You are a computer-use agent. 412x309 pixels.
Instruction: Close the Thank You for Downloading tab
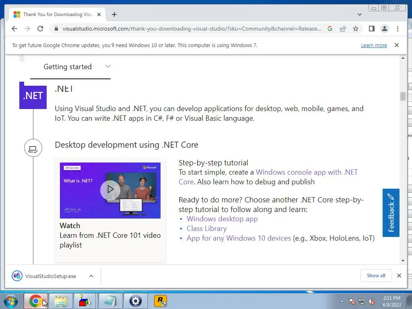point(99,14)
